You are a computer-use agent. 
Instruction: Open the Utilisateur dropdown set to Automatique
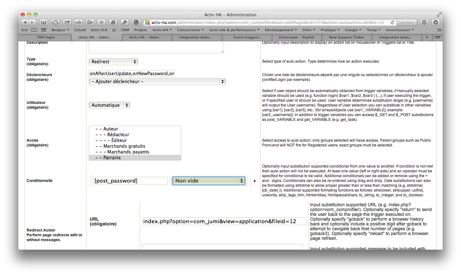[109, 105]
